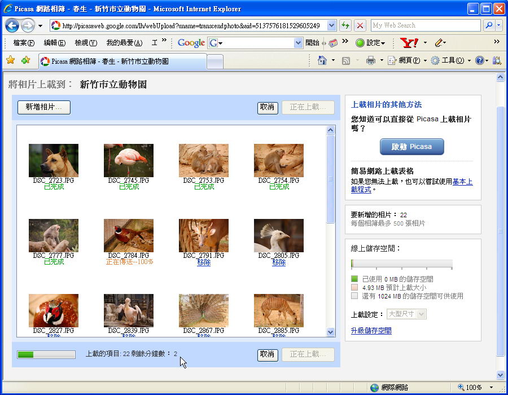Select the DSC_2867.JPG peacock thumbnail
This screenshot has height=395, width=508.
coord(204,310)
